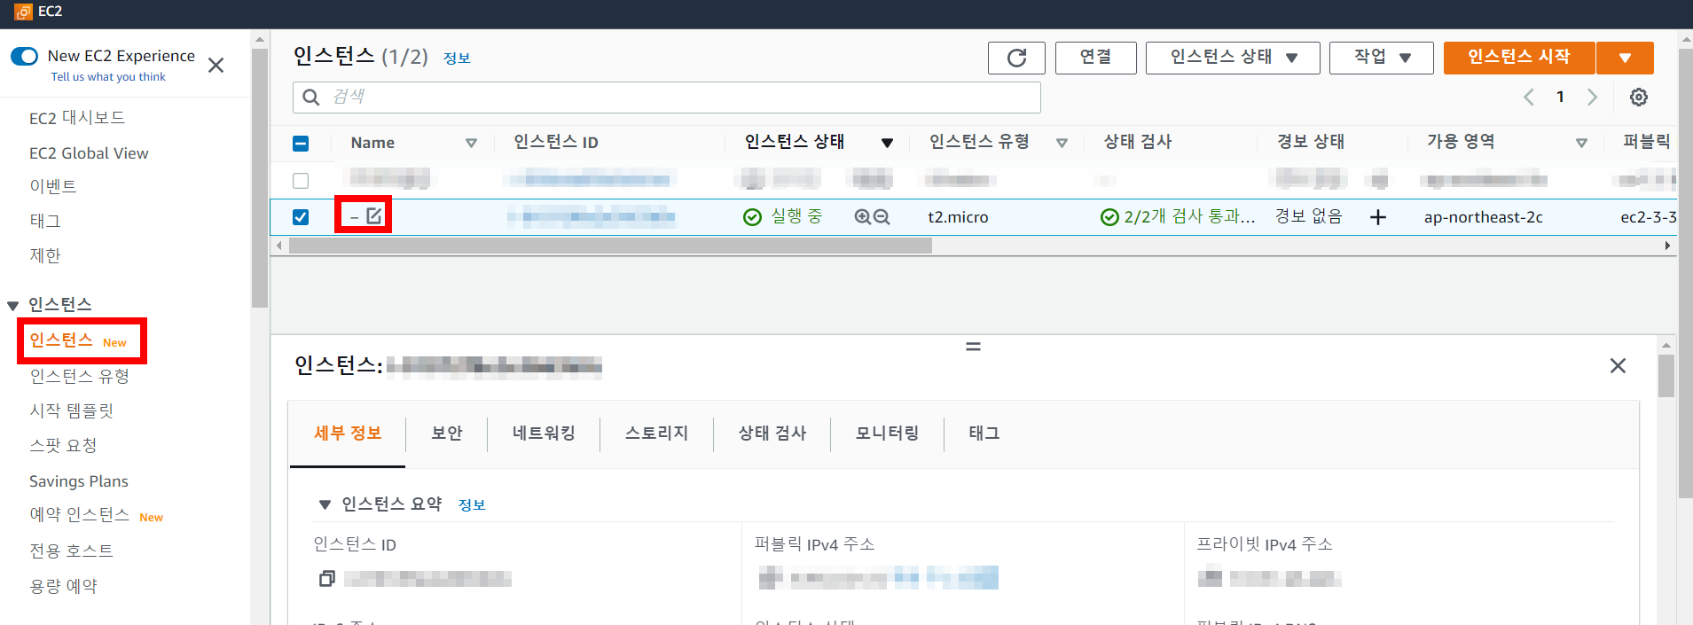Check the first blurred instance row
Image resolution: width=1693 pixels, height=625 pixels.
[x=301, y=181]
